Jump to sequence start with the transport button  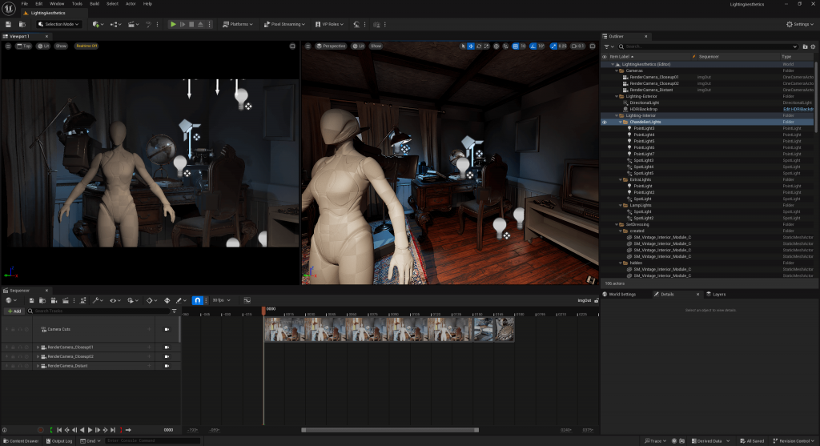tap(59, 430)
